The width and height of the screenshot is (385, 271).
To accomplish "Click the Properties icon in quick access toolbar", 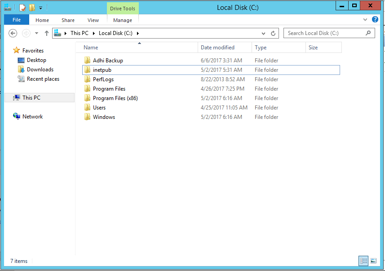I will point(22,8).
